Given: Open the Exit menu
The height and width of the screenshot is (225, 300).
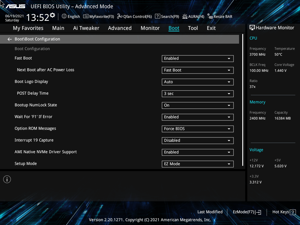Looking at the screenshot, I should pyautogui.click(x=211, y=28).
